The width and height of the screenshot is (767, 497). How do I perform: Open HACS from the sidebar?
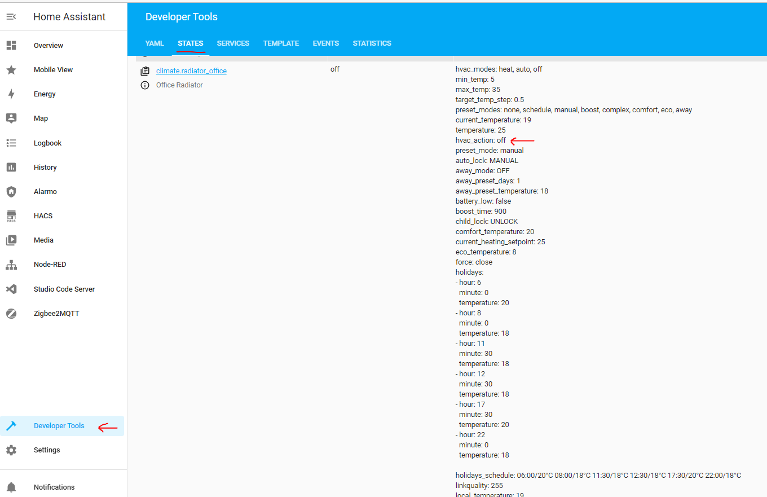[x=44, y=215]
